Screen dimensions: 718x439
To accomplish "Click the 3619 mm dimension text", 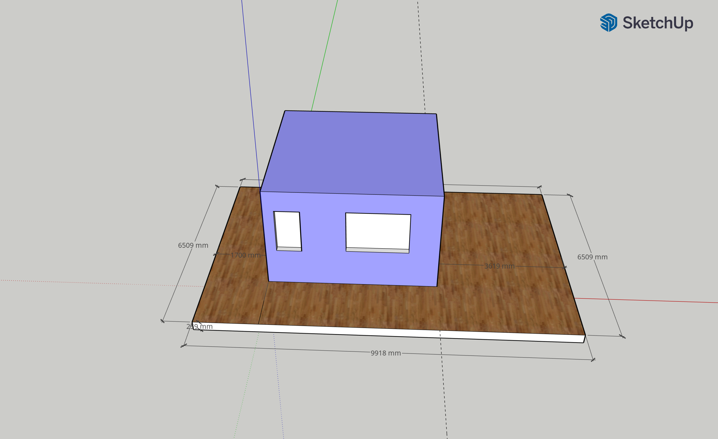I will 499,266.
